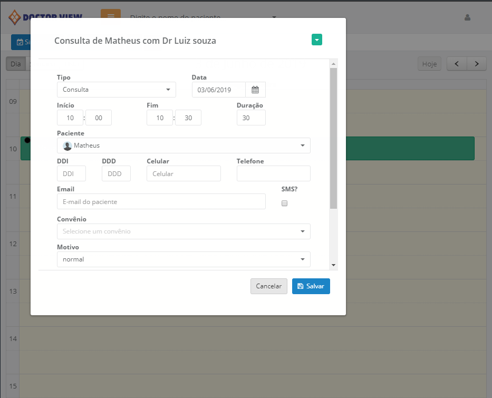The height and width of the screenshot is (398, 492).
Task: Go to next day arrow
Action: click(477, 64)
